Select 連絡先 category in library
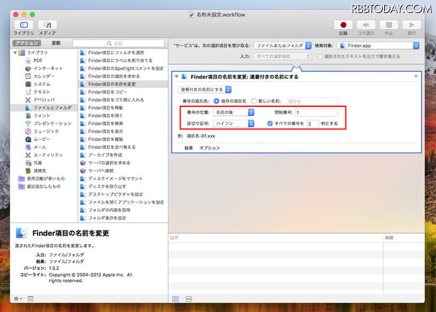 [x=40, y=171]
